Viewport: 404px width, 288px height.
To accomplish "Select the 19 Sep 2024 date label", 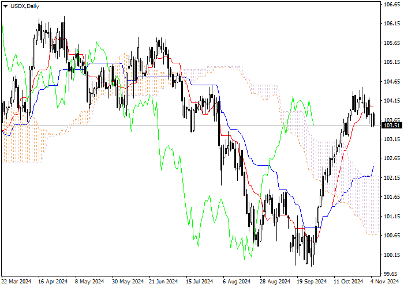I will click(x=312, y=282).
